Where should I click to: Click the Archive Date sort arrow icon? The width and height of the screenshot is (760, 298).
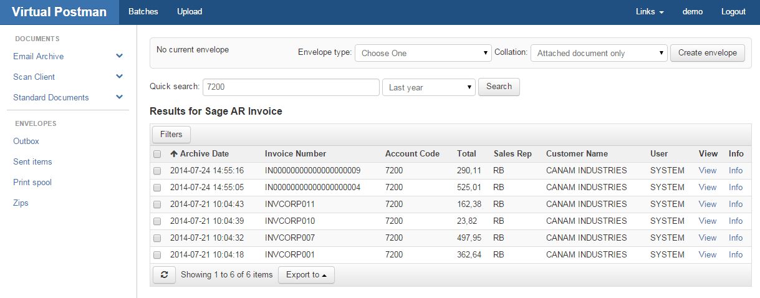click(x=174, y=154)
